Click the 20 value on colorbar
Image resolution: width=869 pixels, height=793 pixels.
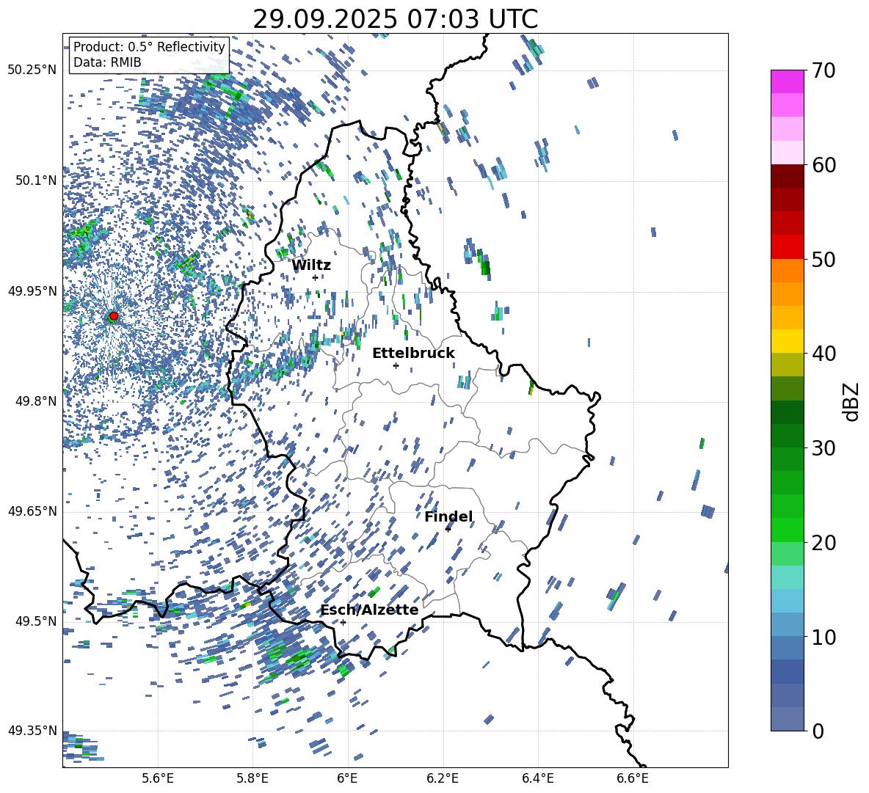[x=823, y=542]
